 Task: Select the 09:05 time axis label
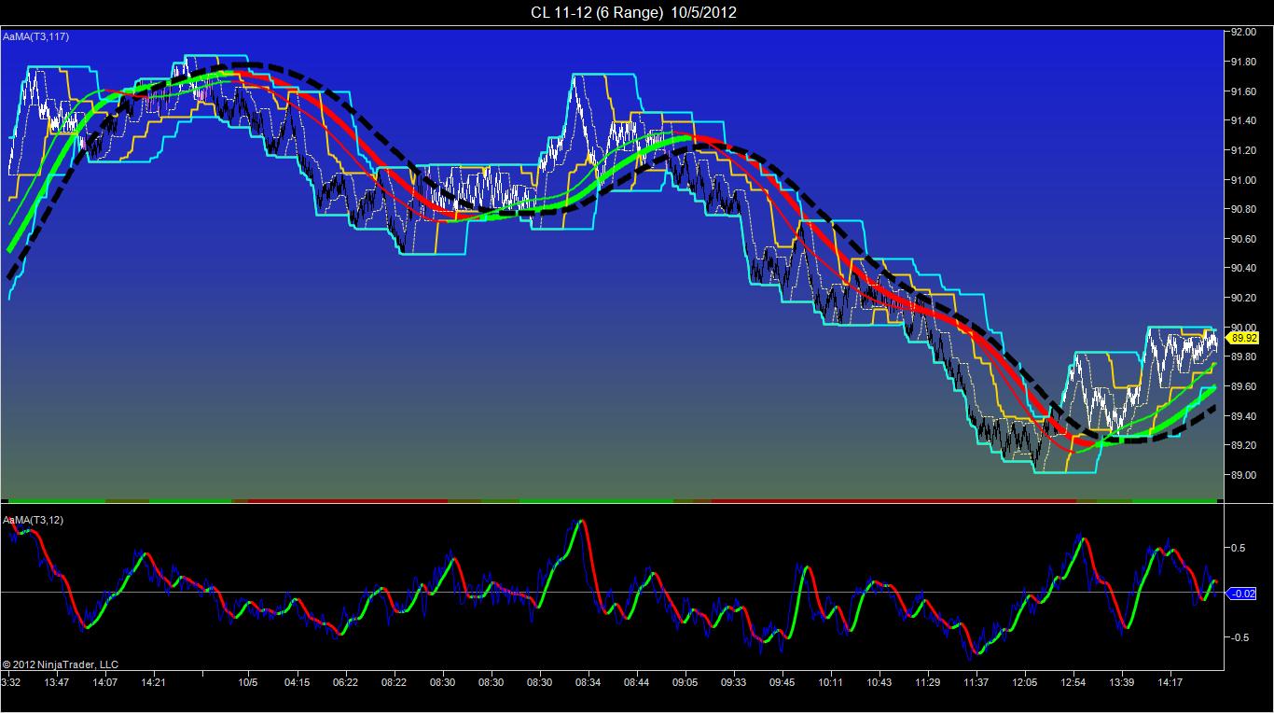pyautogui.click(x=685, y=682)
